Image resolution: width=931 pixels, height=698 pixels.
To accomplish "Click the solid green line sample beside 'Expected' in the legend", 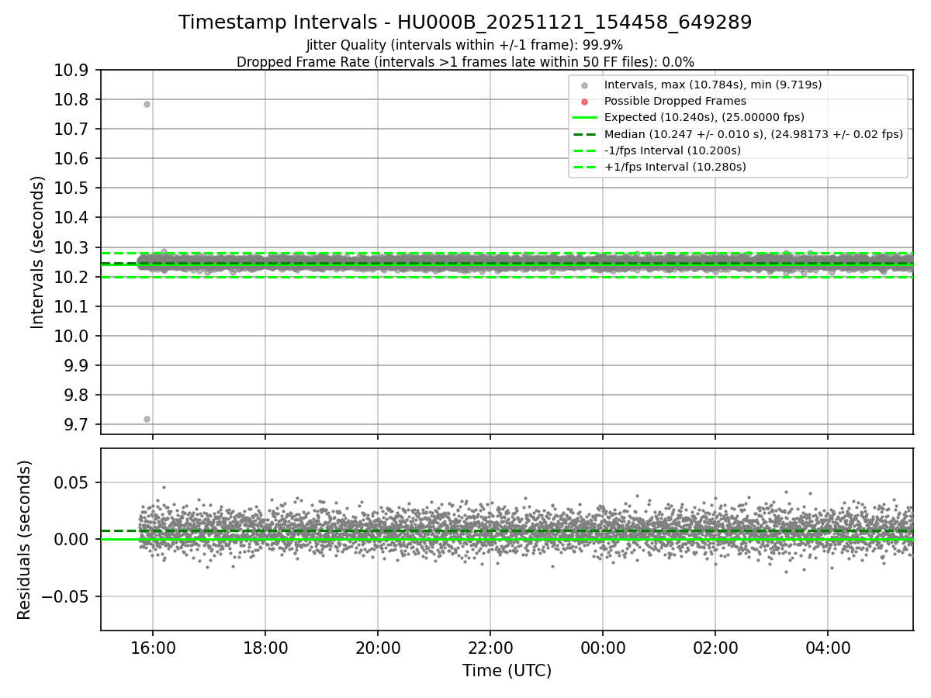I will tap(585, 117).
